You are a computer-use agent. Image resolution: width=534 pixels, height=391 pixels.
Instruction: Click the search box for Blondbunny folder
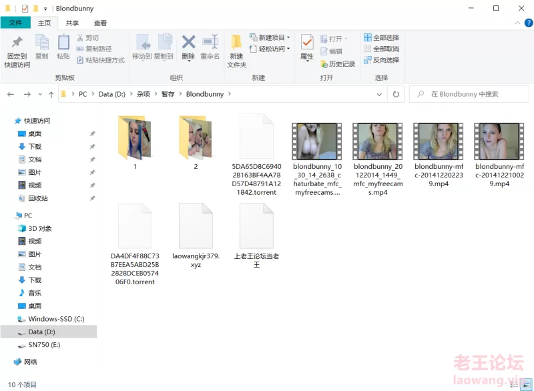[474, 94]
